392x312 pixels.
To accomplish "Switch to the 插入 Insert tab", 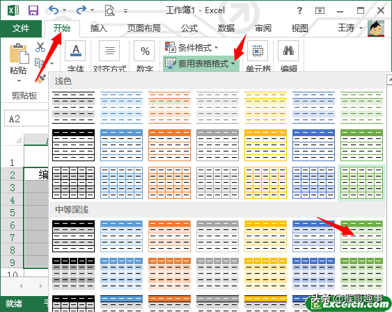I will pyautogui.click(x=99, y=28).
